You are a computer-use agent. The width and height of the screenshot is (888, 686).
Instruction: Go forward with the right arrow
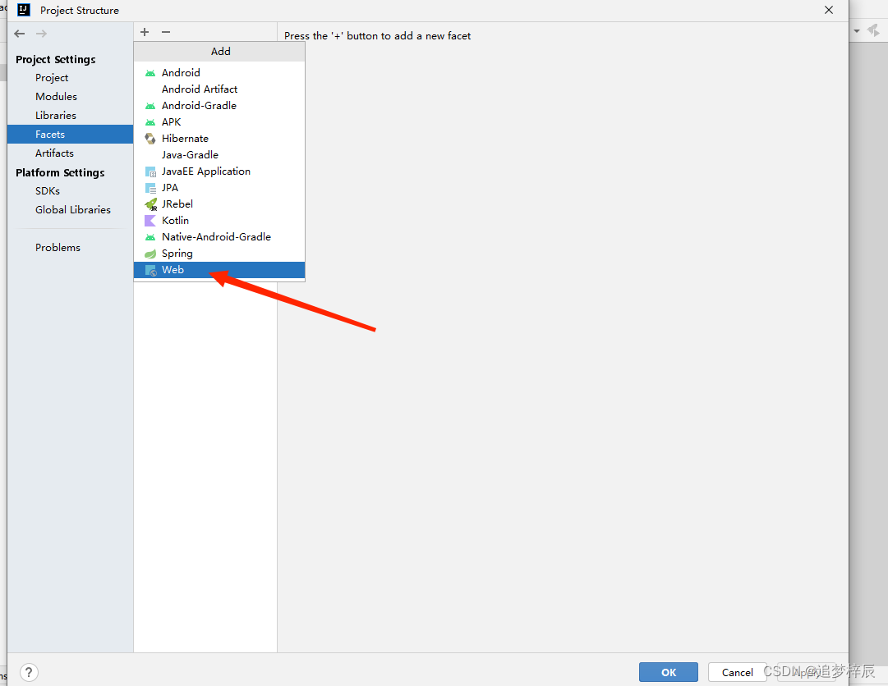click(41, 34)
